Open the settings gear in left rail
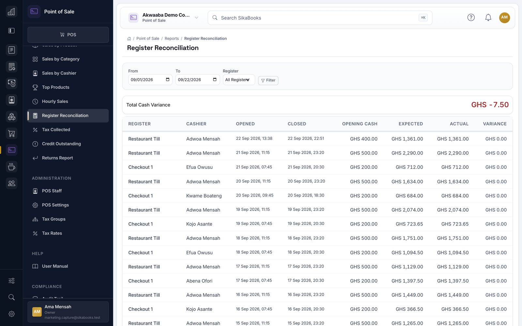Viewport: 522px width, 326px height. click(11, 314)
